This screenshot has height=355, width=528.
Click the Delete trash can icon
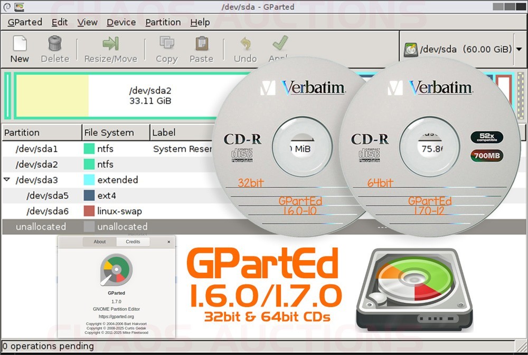coord(55,44)
